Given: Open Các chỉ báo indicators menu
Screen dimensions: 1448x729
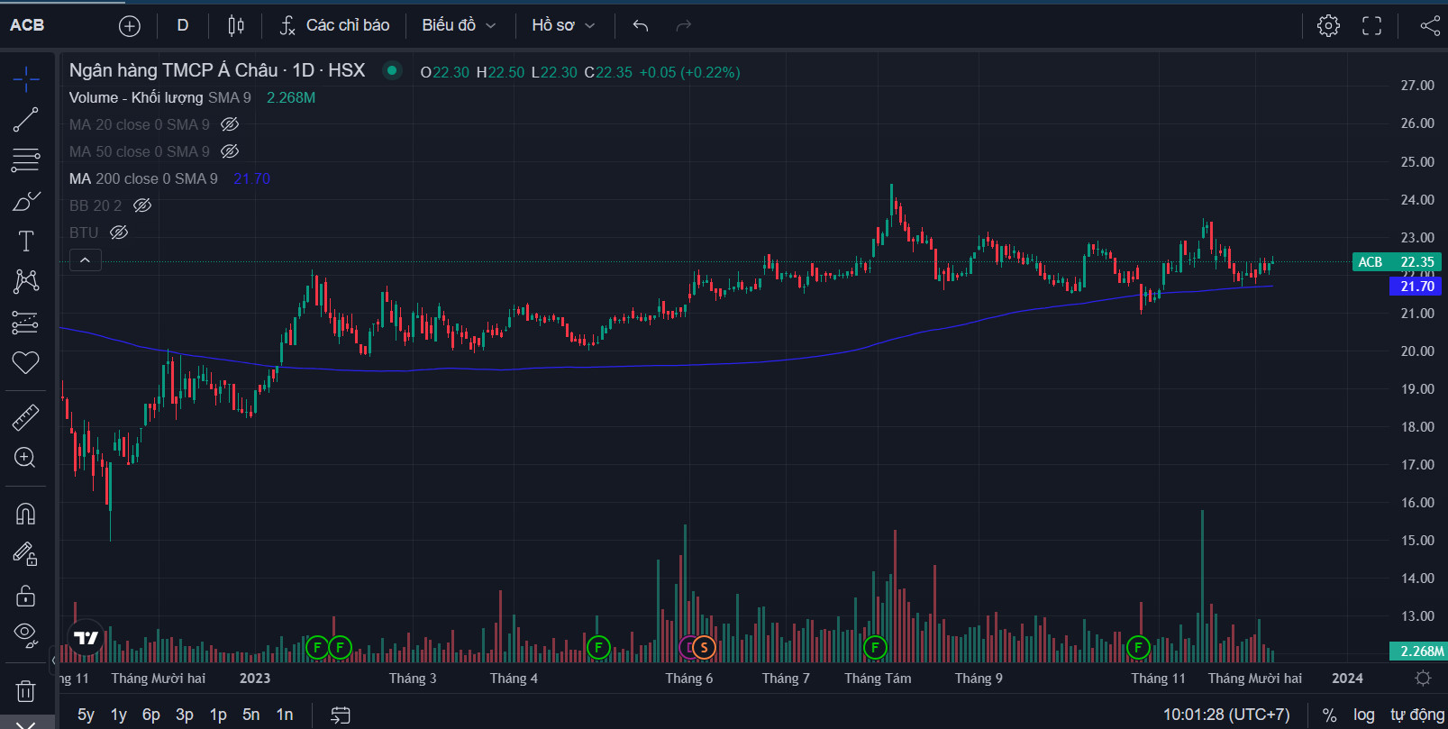Looking at the screenshot, I should (x=334, y=25).
